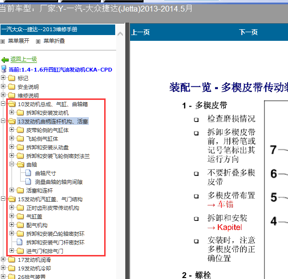
Task: Select 拆卸和安装凸轮轴密封环 label
Action: [x=56, y=234]
